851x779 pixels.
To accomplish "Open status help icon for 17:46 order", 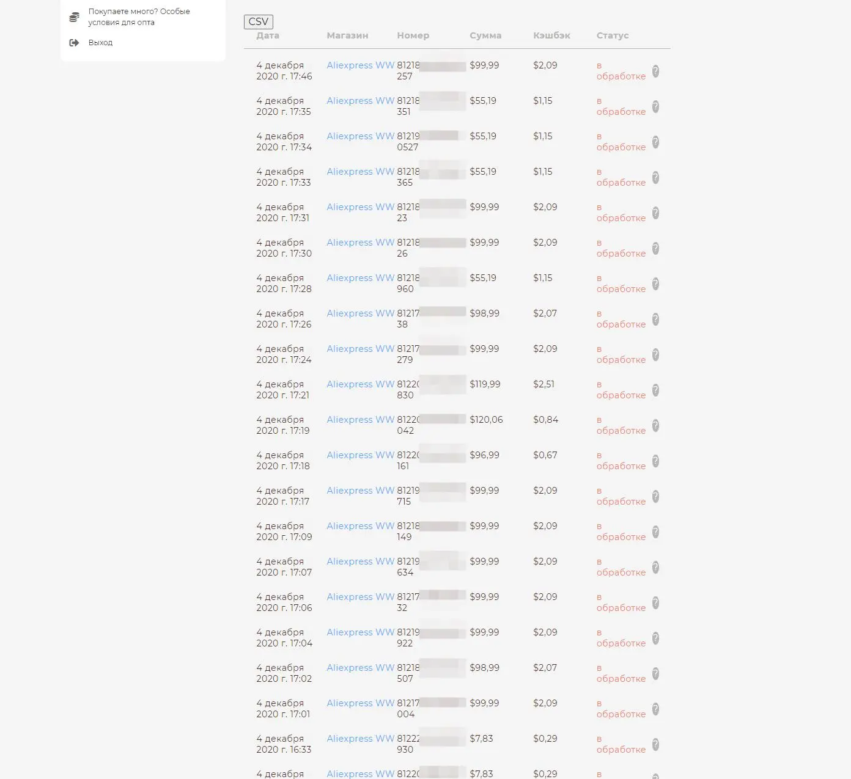I will pyautogui.click(x=655, y=71).
